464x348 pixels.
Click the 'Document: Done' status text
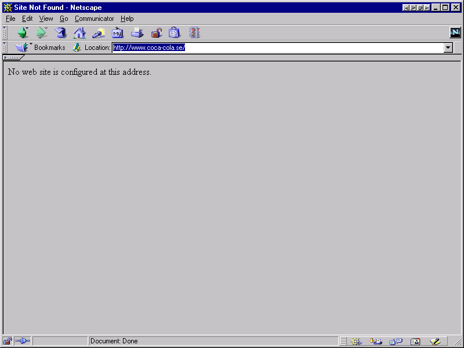[114, 341]
